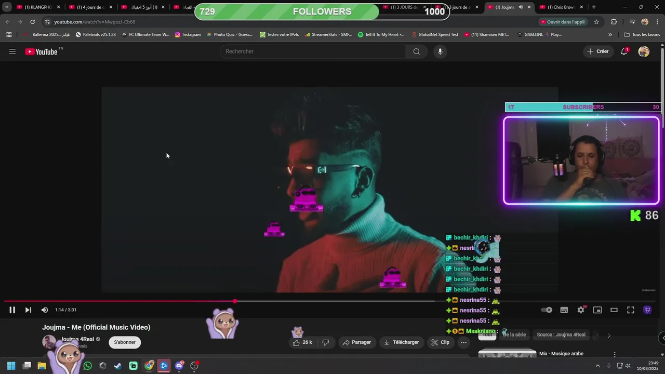Open Discord from the taskbar
This screenshot has height=374, width=665.
179,366
